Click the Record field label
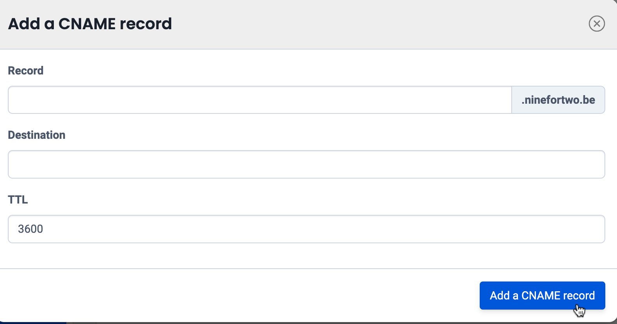The width and height of the screenshot is (617, 324). 26,71
